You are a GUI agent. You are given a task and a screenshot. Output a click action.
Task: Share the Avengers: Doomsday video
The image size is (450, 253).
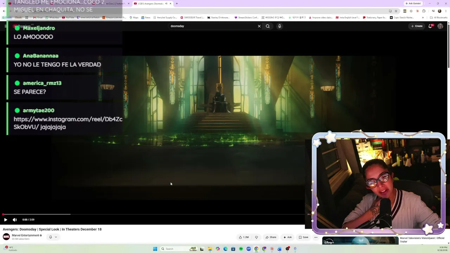[271, 237]
